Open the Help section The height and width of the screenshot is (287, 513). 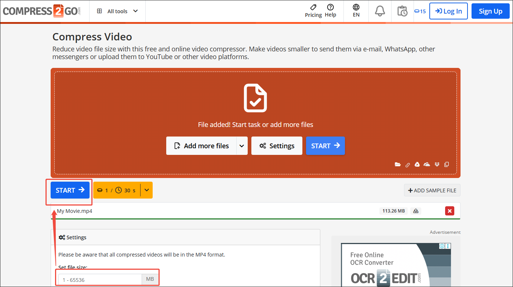pyautogui.click(x=330, y=11)
